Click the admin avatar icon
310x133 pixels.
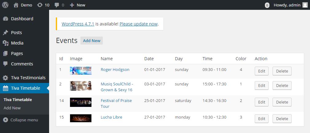305,5
